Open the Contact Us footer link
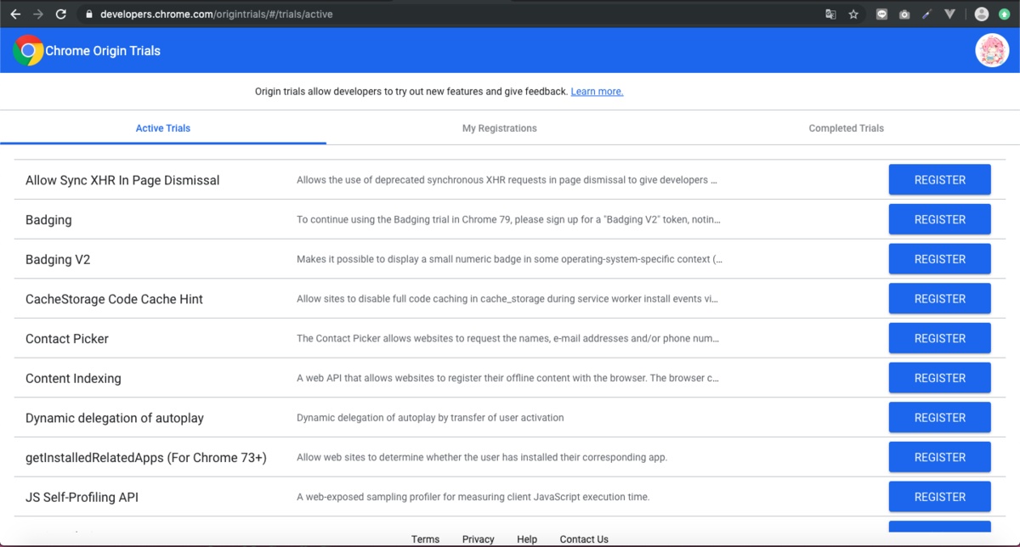The width and height of the screenshot is (1020, 547). click(584, 539)
